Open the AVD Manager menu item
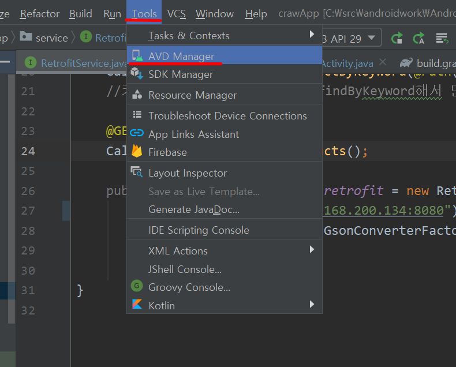 (225, 56)
